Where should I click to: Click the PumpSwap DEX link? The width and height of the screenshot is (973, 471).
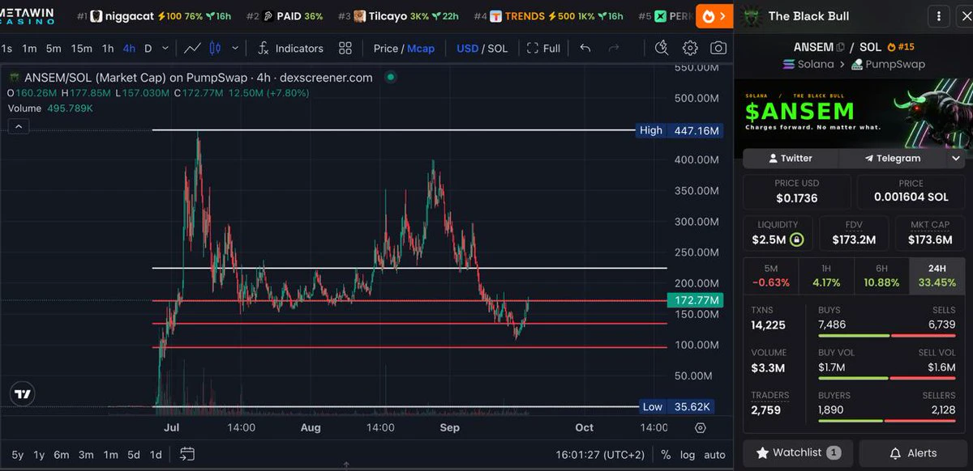click(x=887, y=64)
